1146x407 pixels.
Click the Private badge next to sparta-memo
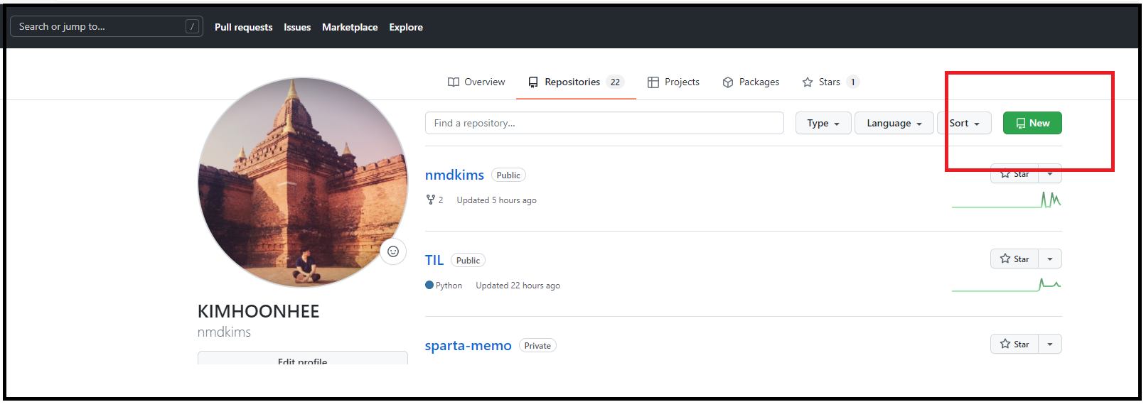[x=537, y=345]
